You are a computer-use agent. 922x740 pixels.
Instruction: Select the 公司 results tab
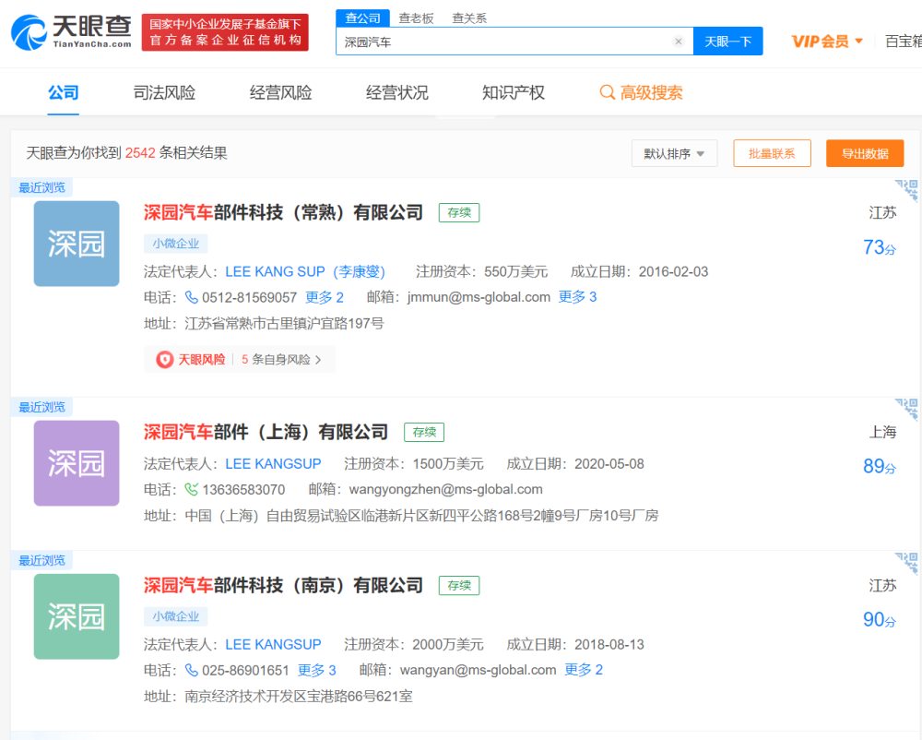coord(63,93)
